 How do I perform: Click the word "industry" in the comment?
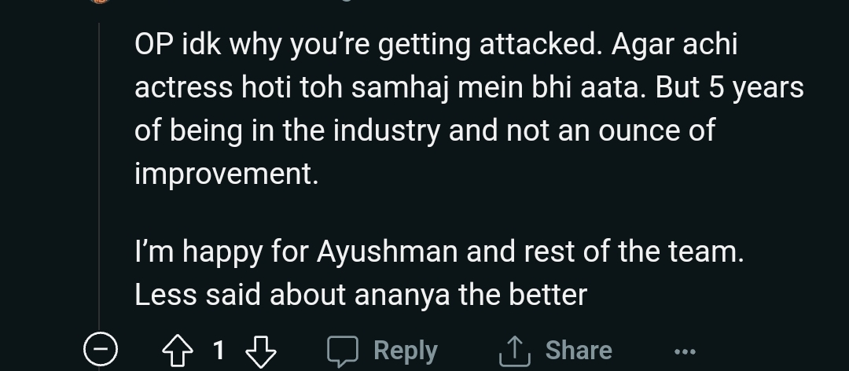tap(386, 130)
